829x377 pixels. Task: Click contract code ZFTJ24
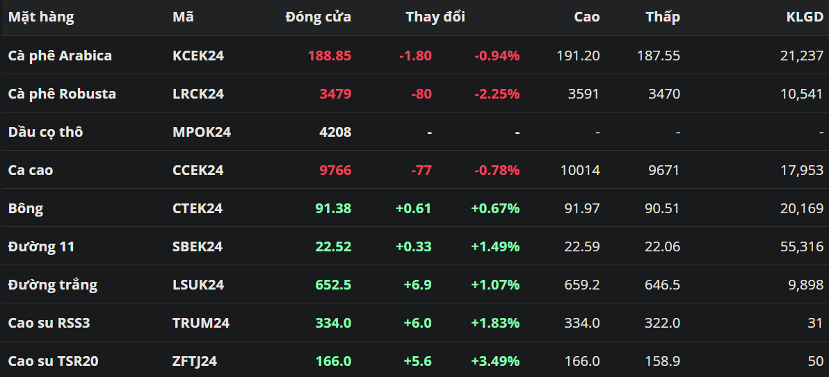(x=195, y=361)
